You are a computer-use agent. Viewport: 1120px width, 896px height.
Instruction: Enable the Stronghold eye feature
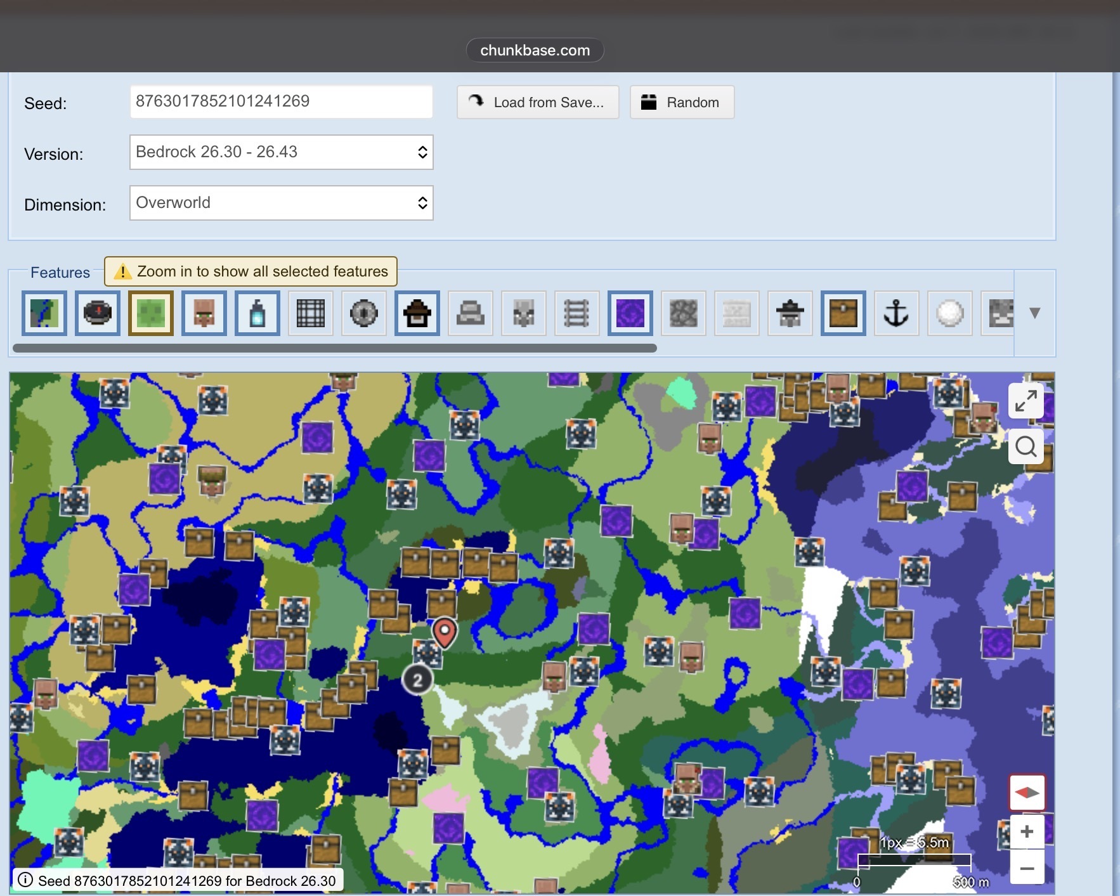pos(364,313)
